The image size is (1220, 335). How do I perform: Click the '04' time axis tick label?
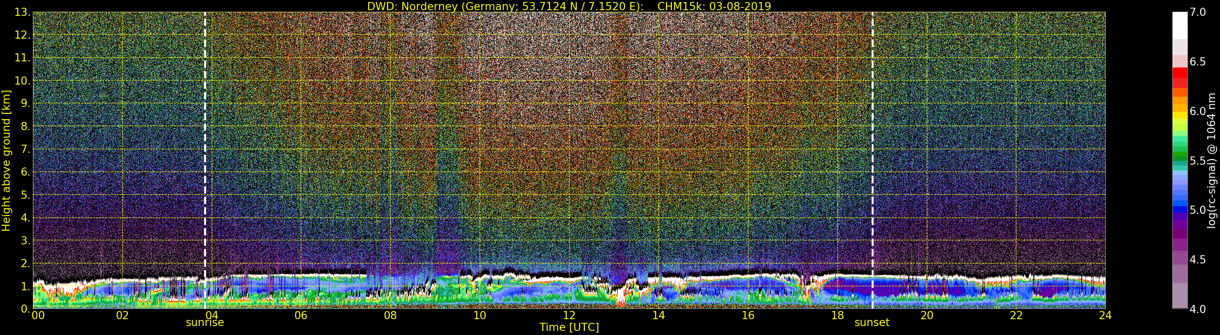tap(211, 315)
